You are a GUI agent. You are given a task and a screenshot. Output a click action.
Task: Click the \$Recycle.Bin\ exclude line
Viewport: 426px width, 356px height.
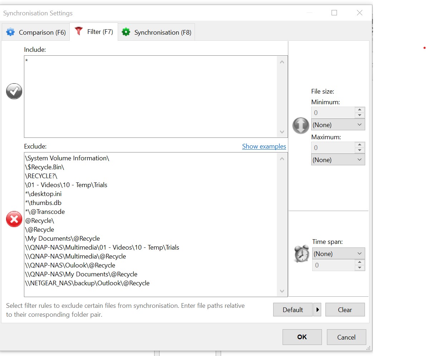tap(45, 167)
